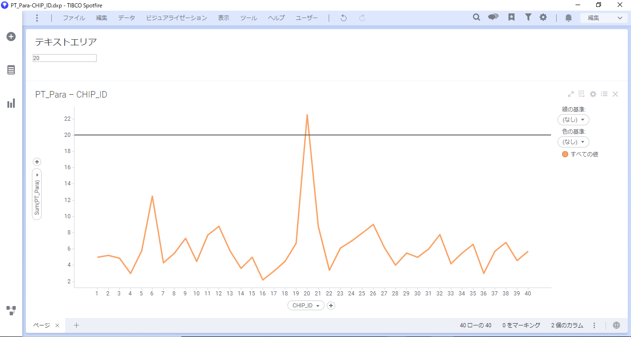This screenshot has width=631, height=337.
Task: Open the data canvas icon at bottom left
Action: tap(11, 310)
